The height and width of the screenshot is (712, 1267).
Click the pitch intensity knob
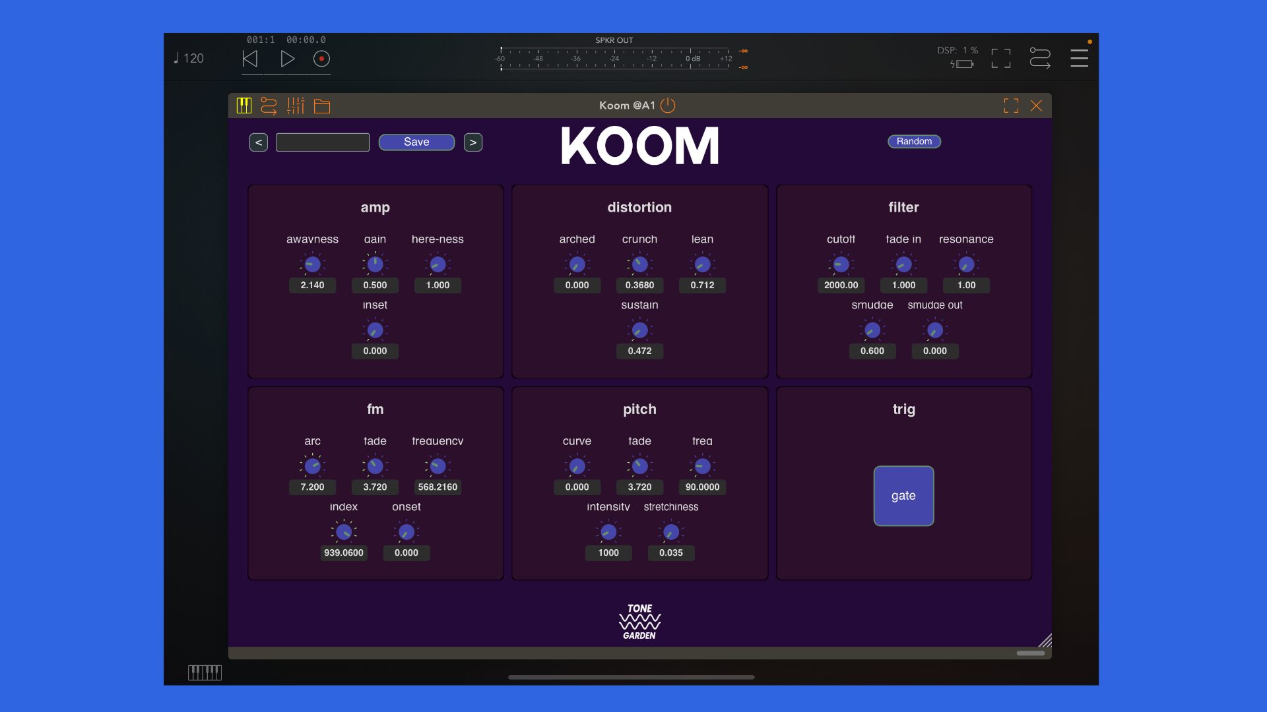(x=608, y=532)
